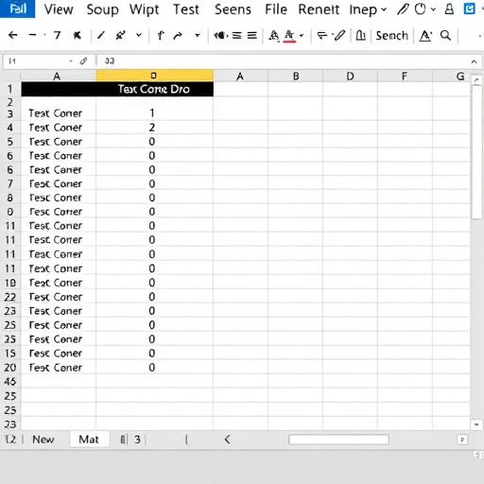Click the blue share icon at top right
Viewport: 484px width, 484px height.
click(469, 9)
